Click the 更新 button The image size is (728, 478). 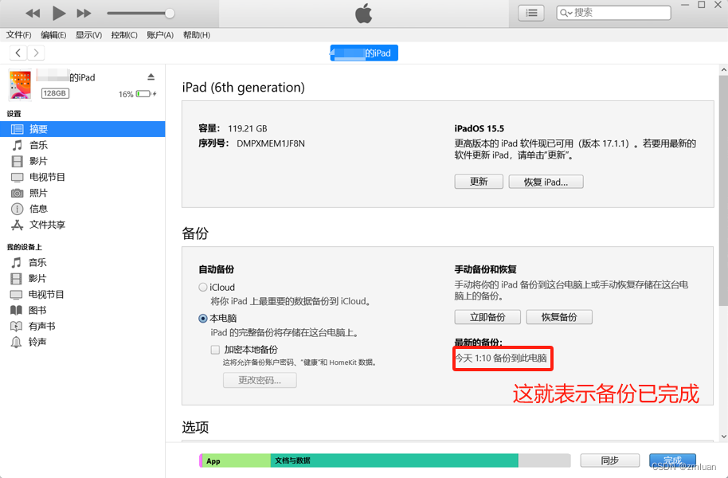coord(479,182)
